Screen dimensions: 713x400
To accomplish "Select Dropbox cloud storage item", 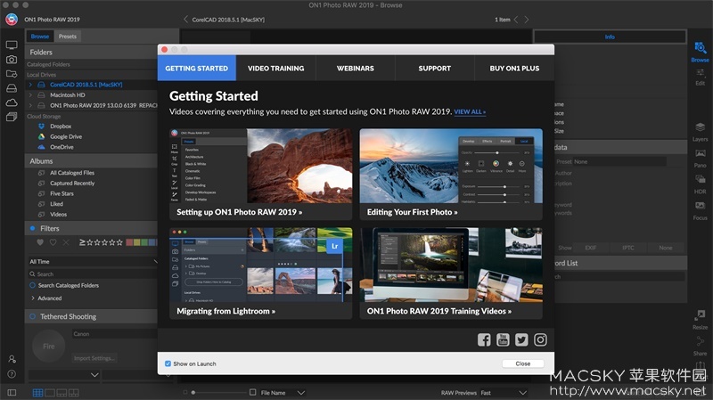I will click(61, 127).
